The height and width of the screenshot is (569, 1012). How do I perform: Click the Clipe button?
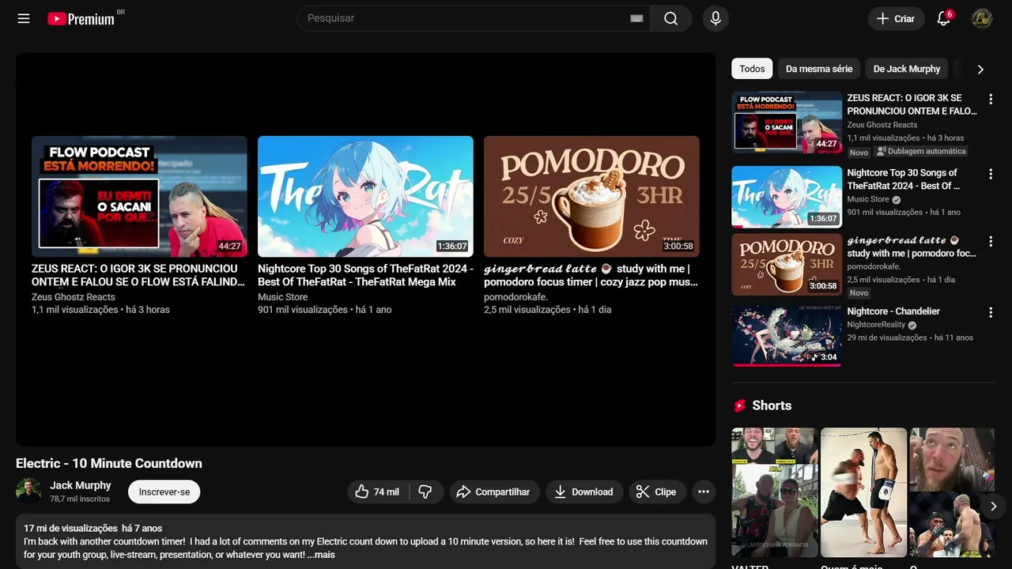657,492
